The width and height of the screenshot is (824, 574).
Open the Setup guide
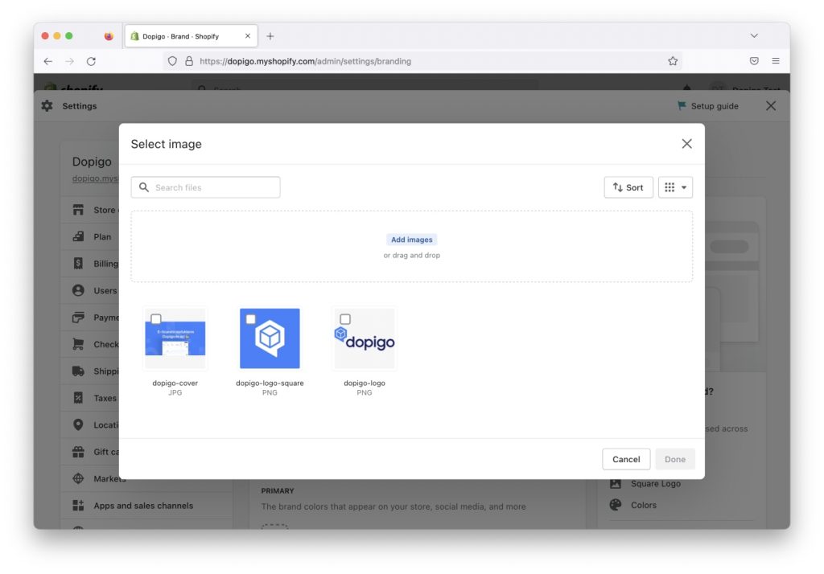pos(708,106)
